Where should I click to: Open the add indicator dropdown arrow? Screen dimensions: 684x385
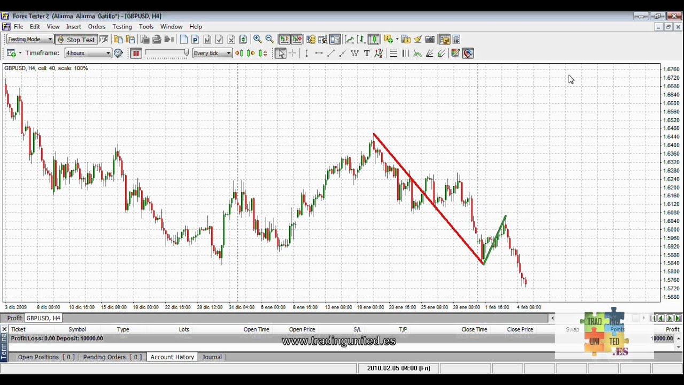point(397,39)
